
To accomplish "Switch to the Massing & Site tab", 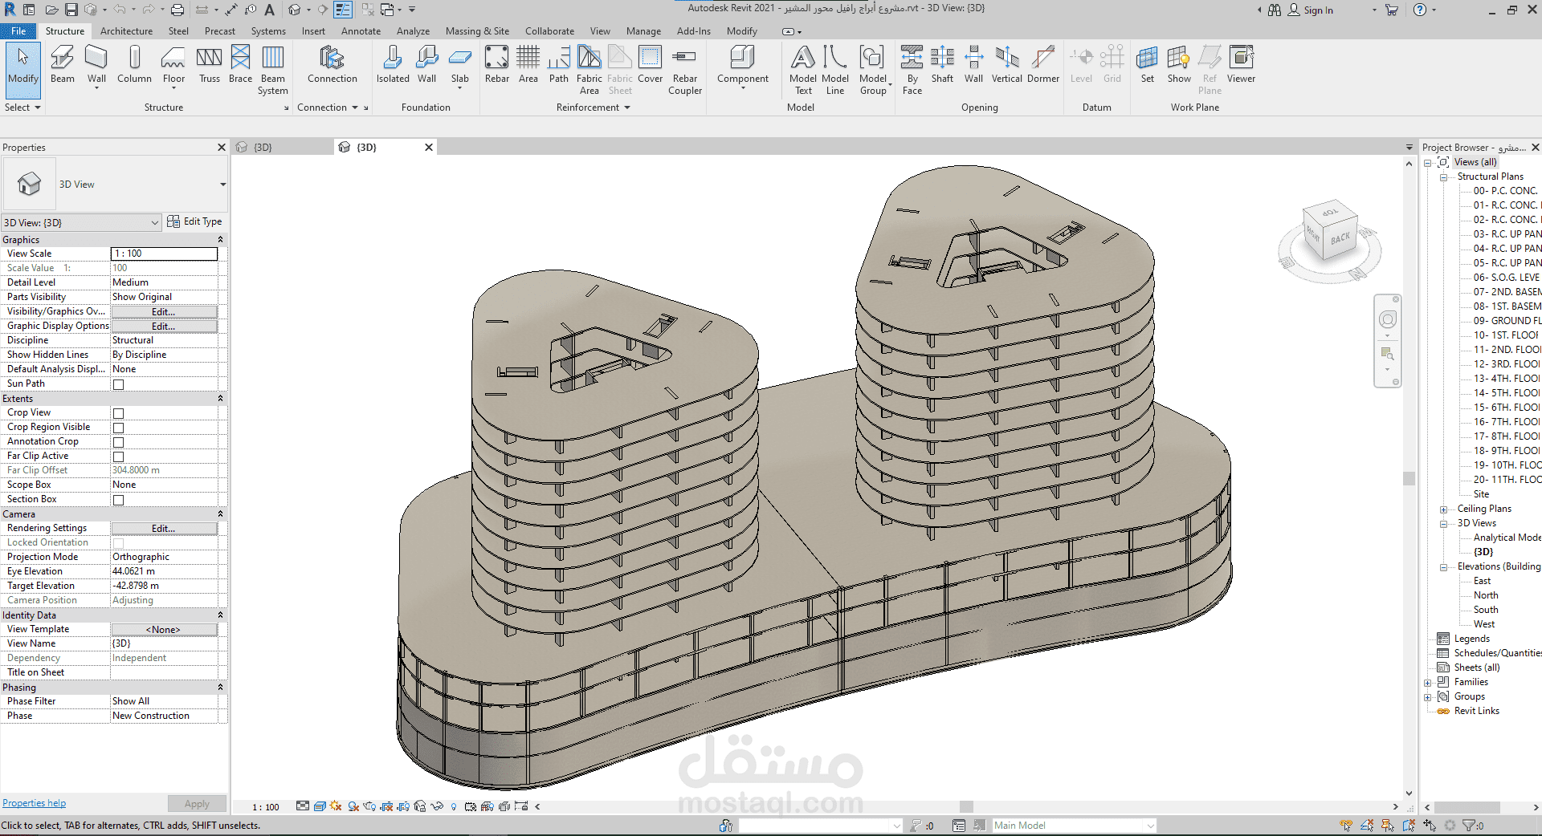I will pos(477,31).
